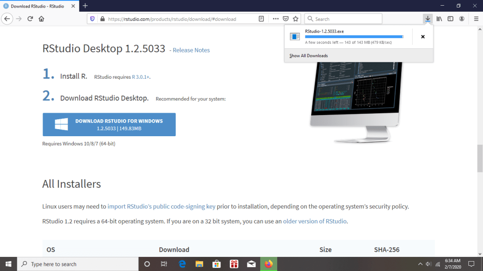The height and width of the screenshot is (271, 483).
Task: Bookmark this page with the star icon
Action: [x=296, y=19]
